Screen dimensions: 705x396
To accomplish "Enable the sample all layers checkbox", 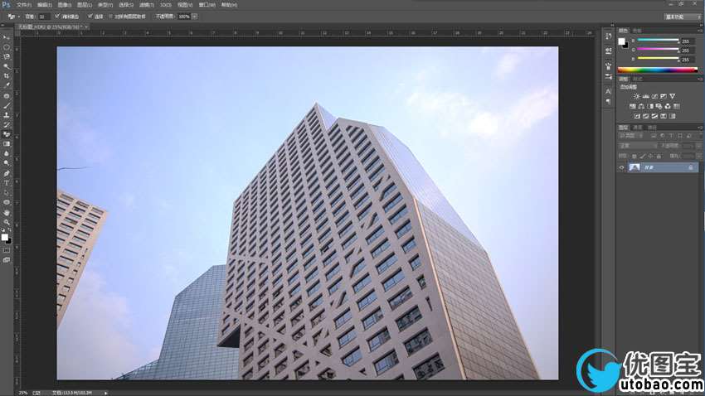I will coord(112,16).
